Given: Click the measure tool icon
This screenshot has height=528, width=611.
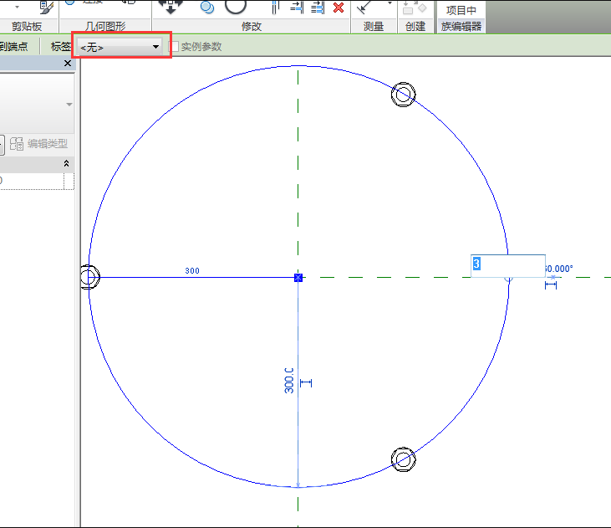Looking at the screenshot, I should (364, 7).
